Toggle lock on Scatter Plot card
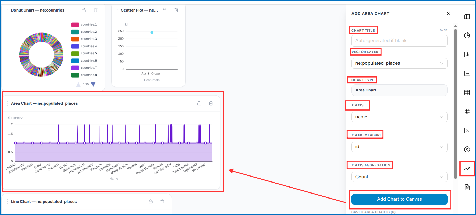The width and height of the screenshot is (476, 215). point(165,10)
